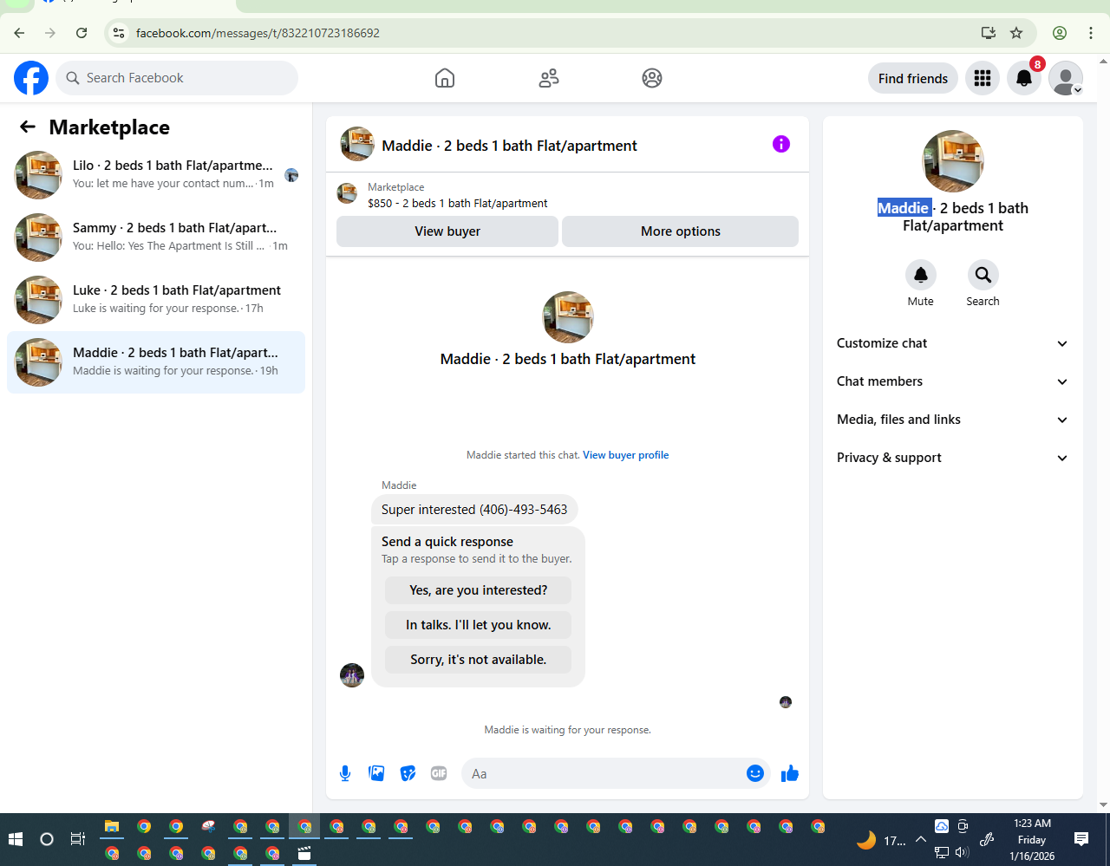Expand Chat members section

click(952, 381)
